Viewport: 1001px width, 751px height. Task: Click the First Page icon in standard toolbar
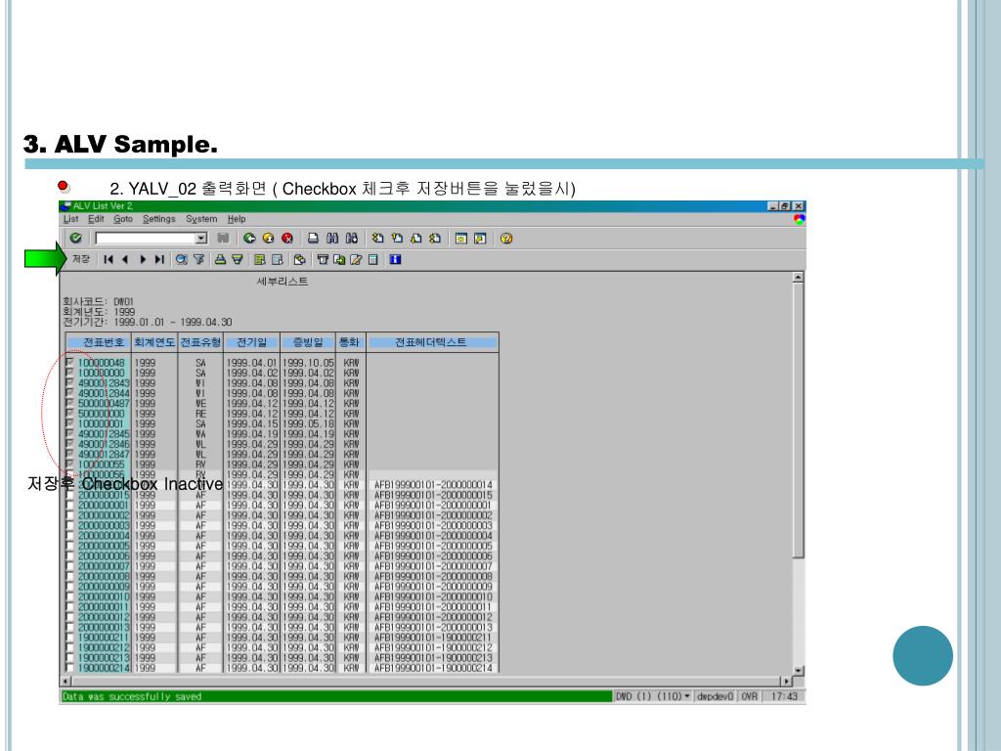(x=378, y=239)
